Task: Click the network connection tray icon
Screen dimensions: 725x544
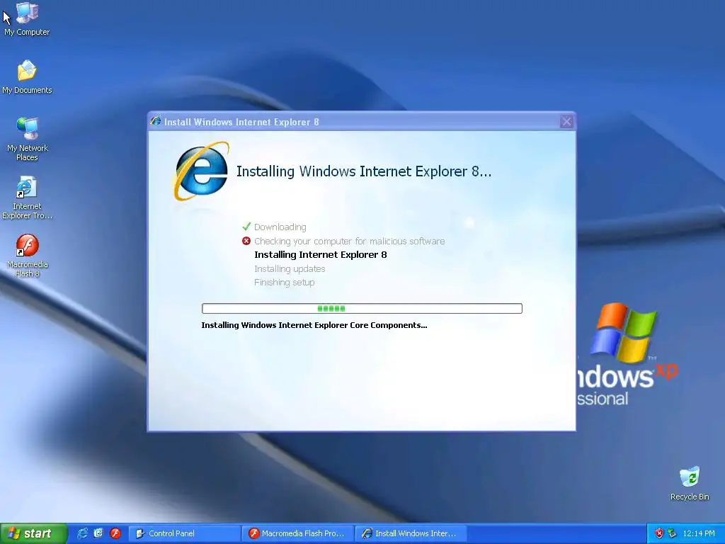Action: point(672,533)
